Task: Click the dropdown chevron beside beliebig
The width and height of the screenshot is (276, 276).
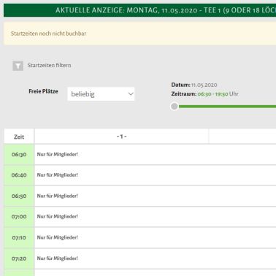Action: click(x=131, y=94)
